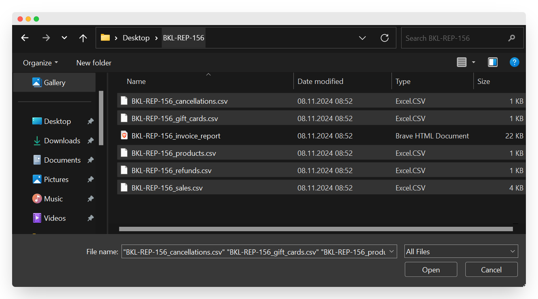Click Desktop in the breadcrumb path
The width and height of the screenshot is (538, 299).
(136, 38)
